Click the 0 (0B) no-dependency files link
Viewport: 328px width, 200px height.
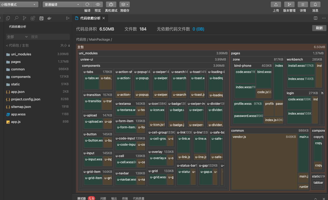point(198,29)
